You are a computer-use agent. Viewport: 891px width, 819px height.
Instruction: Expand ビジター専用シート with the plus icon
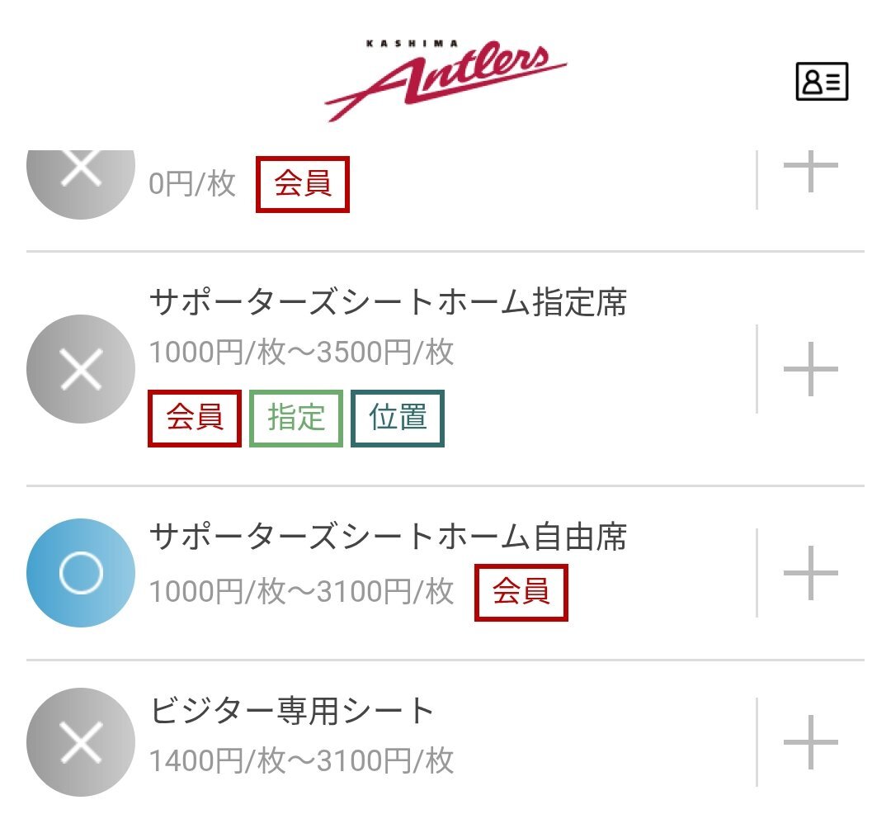811,742
